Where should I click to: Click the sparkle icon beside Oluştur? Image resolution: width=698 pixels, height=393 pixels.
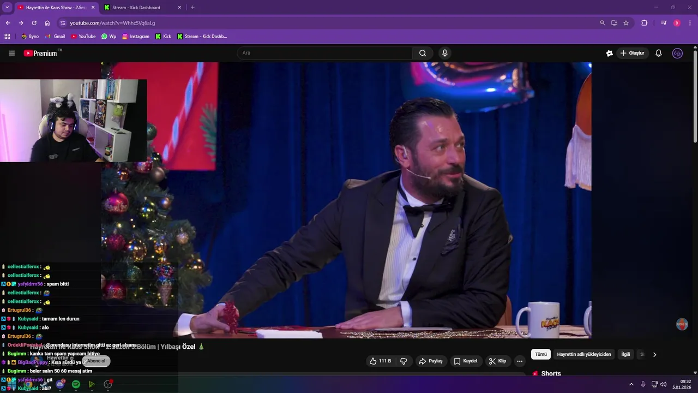[x=609, y=53]
